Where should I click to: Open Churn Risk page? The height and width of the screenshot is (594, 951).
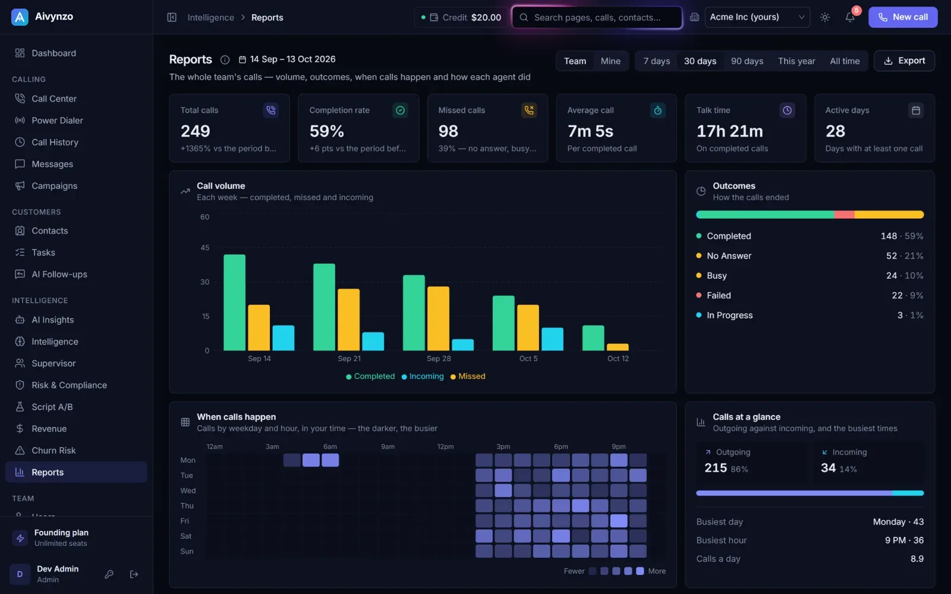76,450
